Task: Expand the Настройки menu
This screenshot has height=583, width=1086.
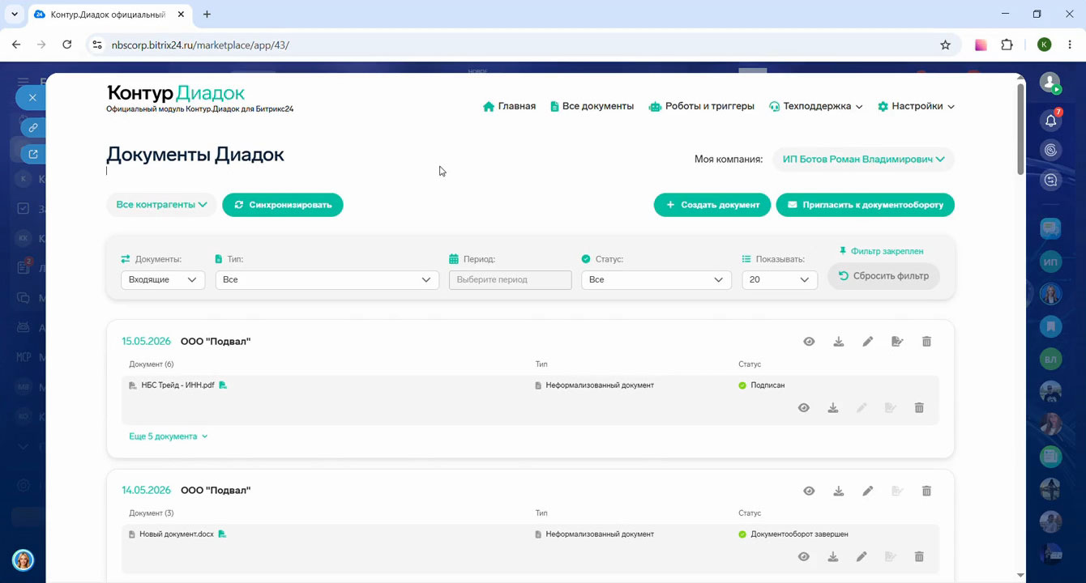Action: coord(916,106)
